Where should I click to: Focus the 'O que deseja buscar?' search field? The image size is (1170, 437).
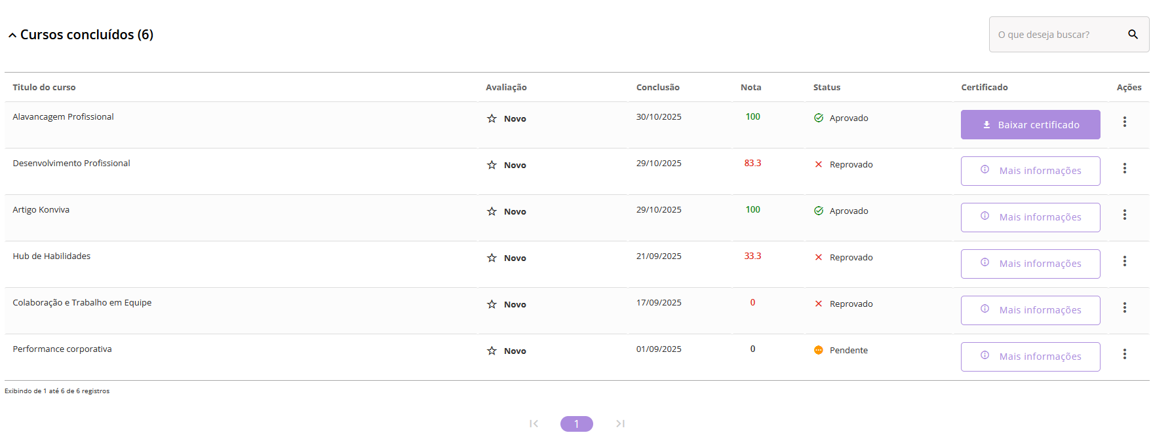coord(1055,35)
